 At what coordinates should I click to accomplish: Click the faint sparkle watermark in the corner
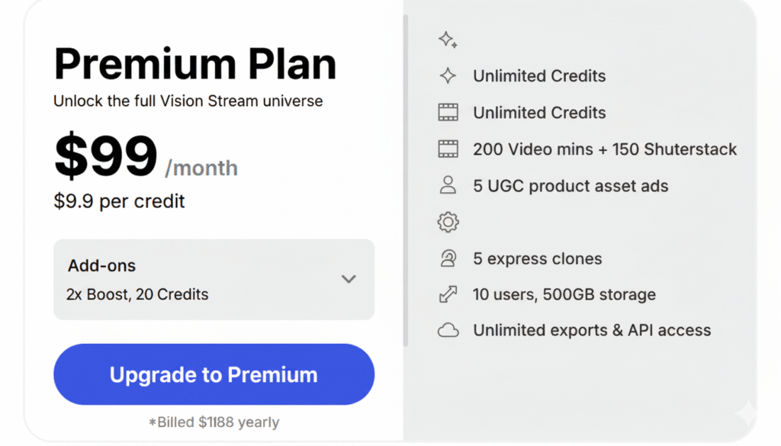[747, 412]
